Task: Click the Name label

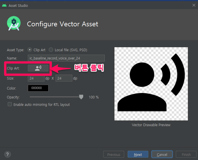Action: (12, 58)
